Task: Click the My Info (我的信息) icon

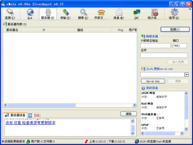Action: point(143,88)
